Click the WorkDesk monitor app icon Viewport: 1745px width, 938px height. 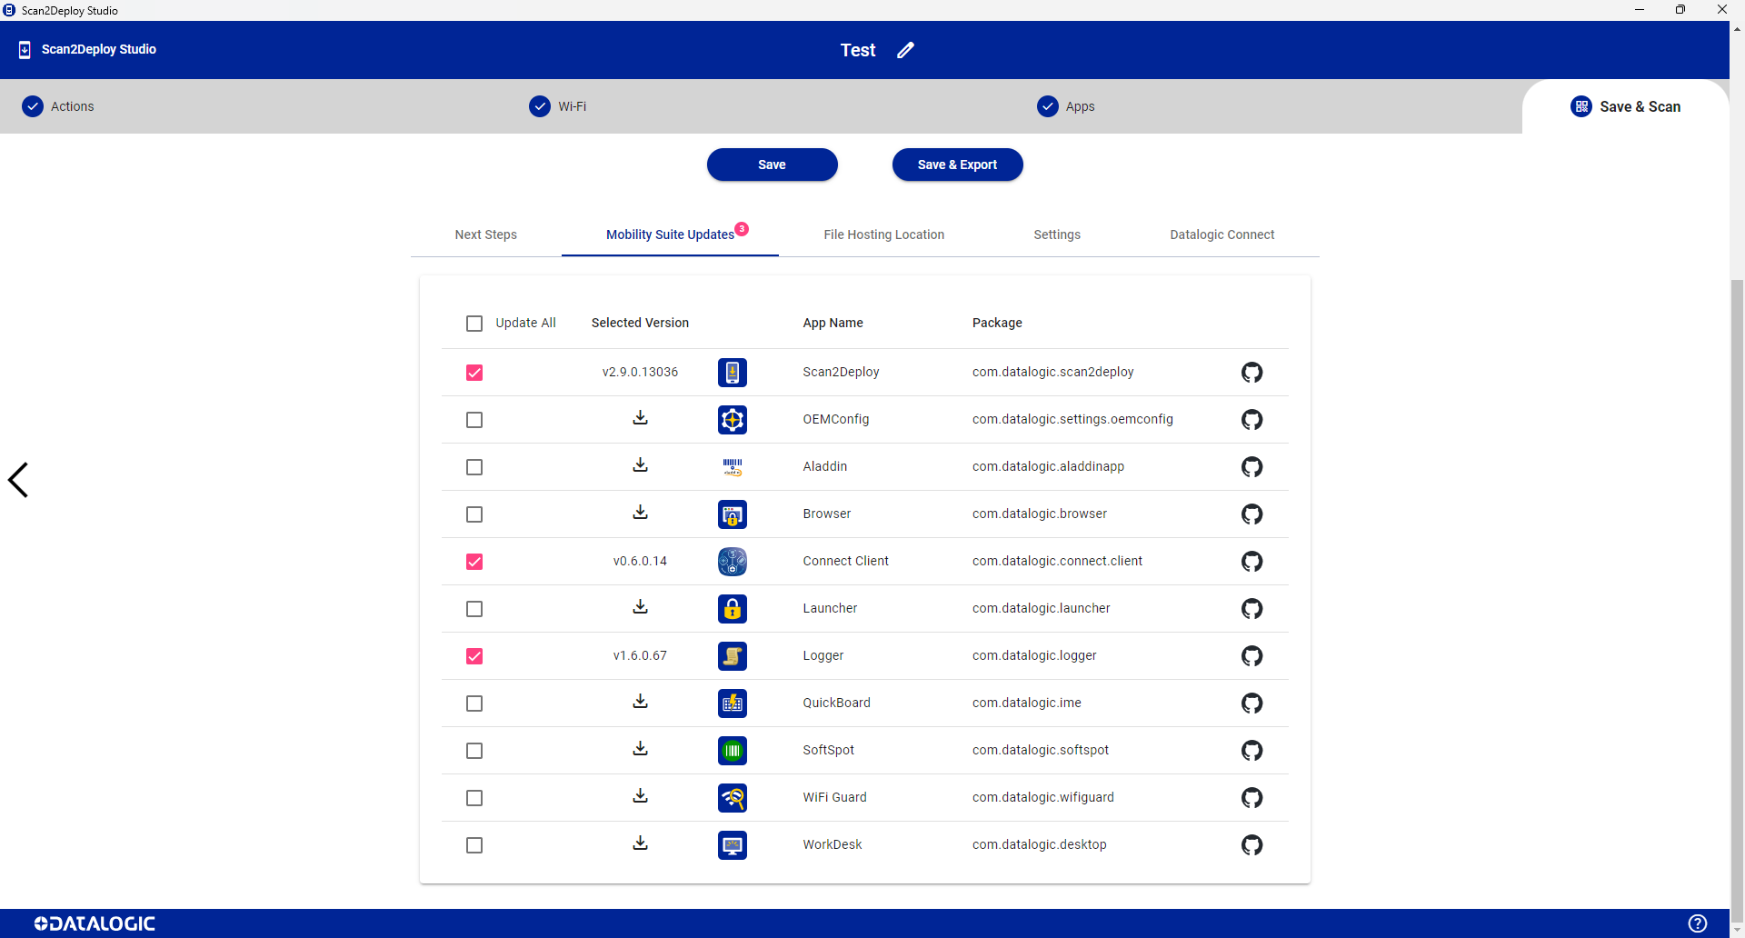[732, 844]
